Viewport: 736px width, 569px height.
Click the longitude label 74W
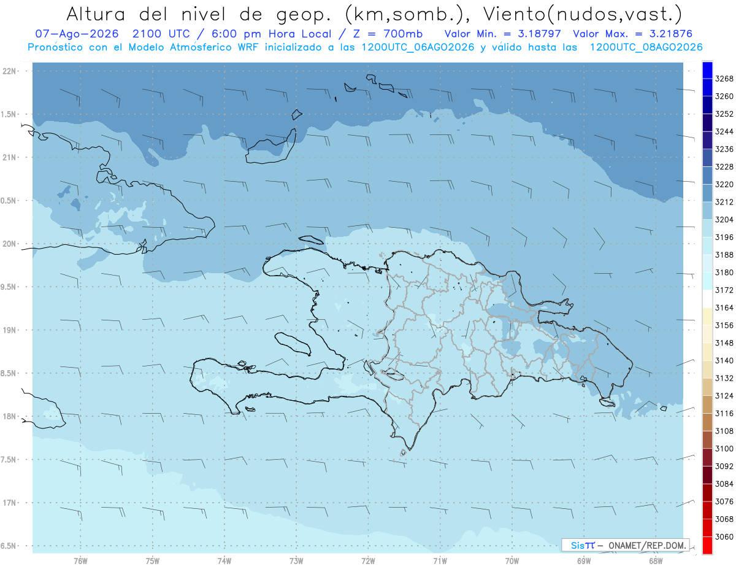click(x=224, y=560)
